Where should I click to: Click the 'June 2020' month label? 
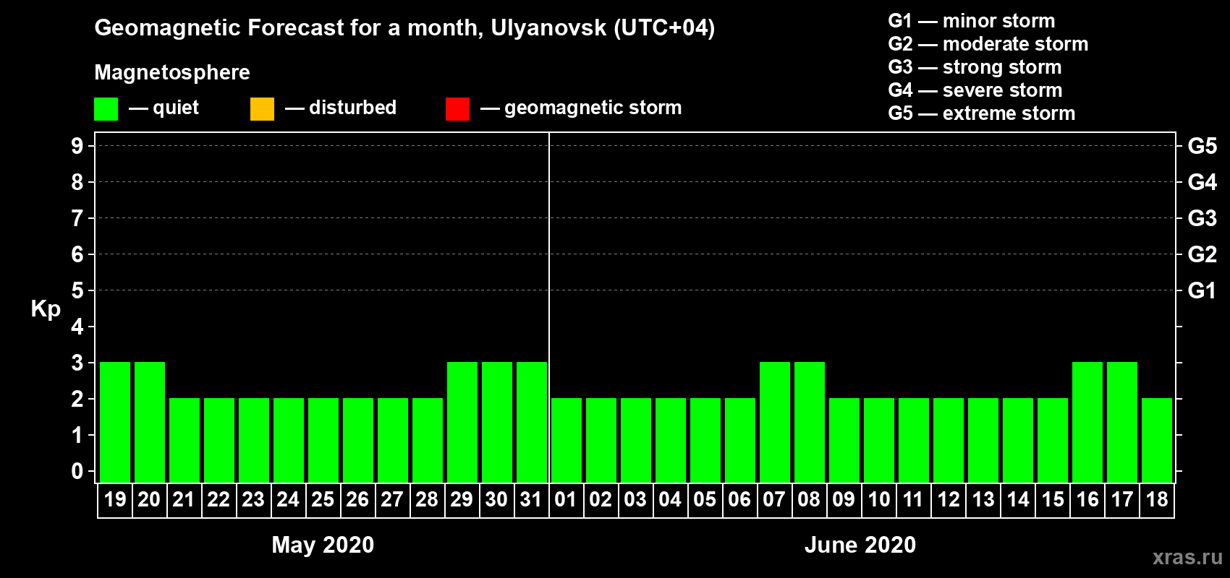pyautogui.click(x=860, y=545)
